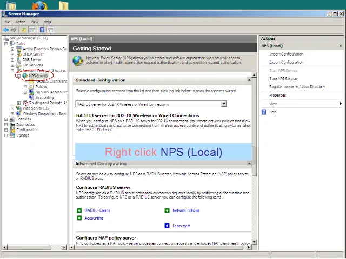
Task: Expand the Policies tree node
Action: (x=25, y=87)
